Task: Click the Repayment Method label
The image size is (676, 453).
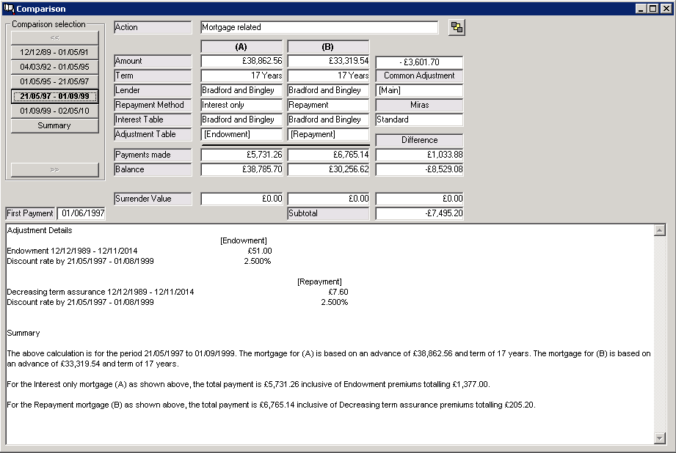Action: pos(153,105)
